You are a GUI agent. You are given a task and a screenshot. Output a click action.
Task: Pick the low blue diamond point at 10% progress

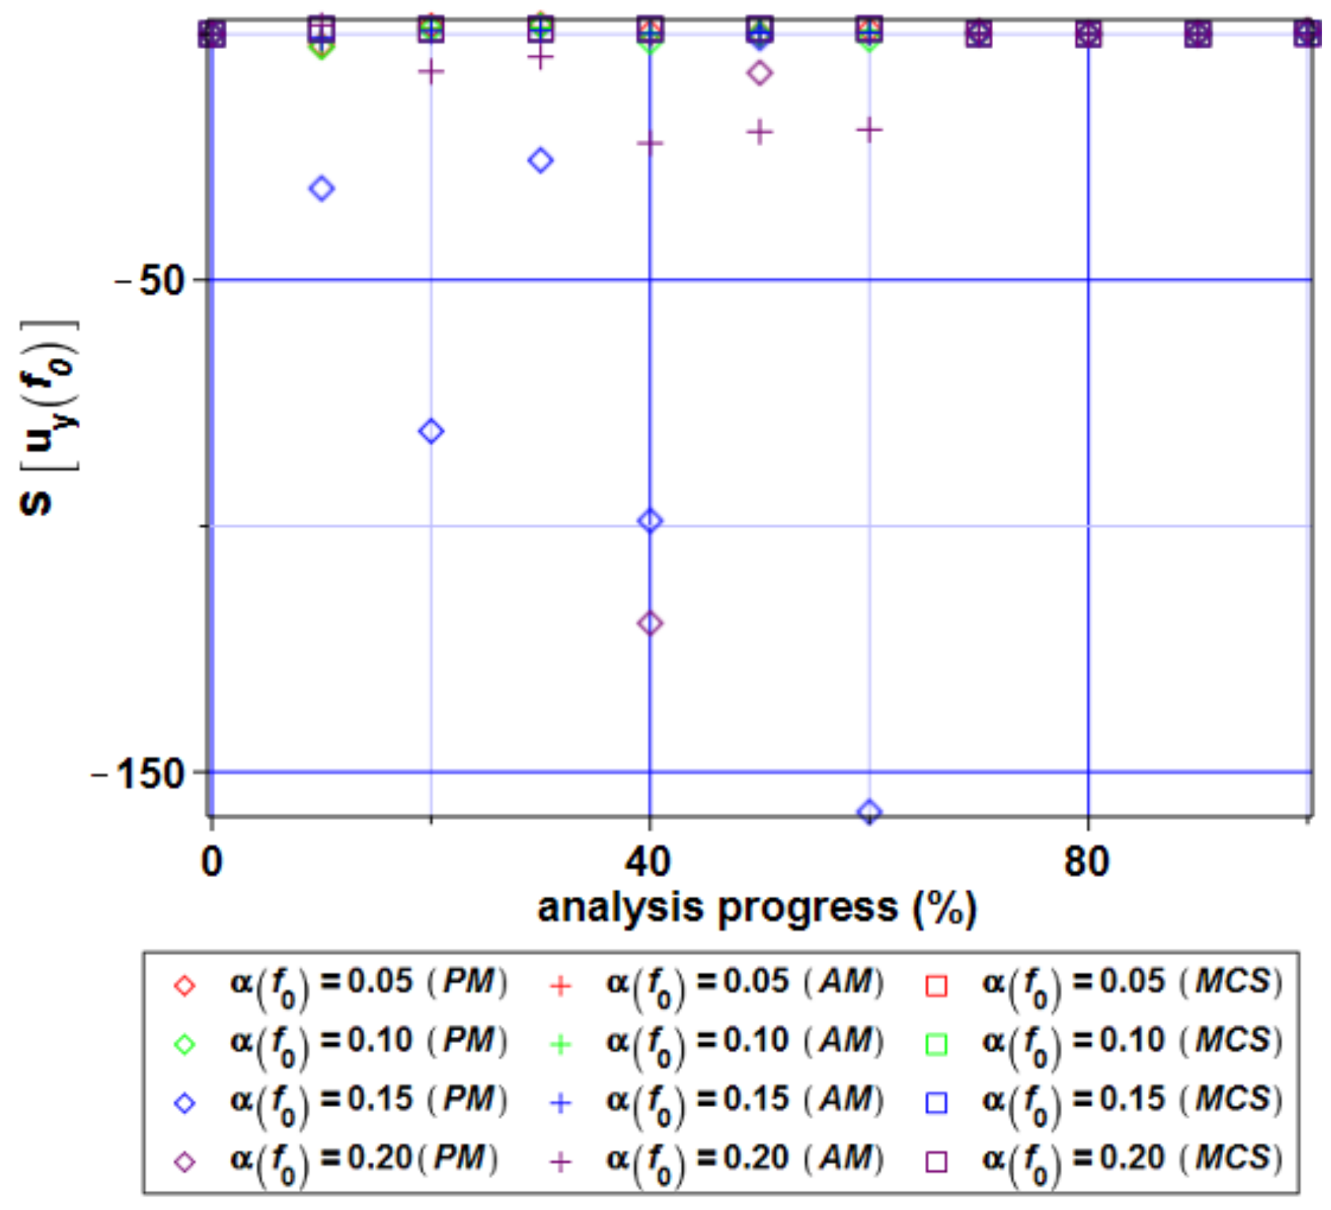click(322, 189)
